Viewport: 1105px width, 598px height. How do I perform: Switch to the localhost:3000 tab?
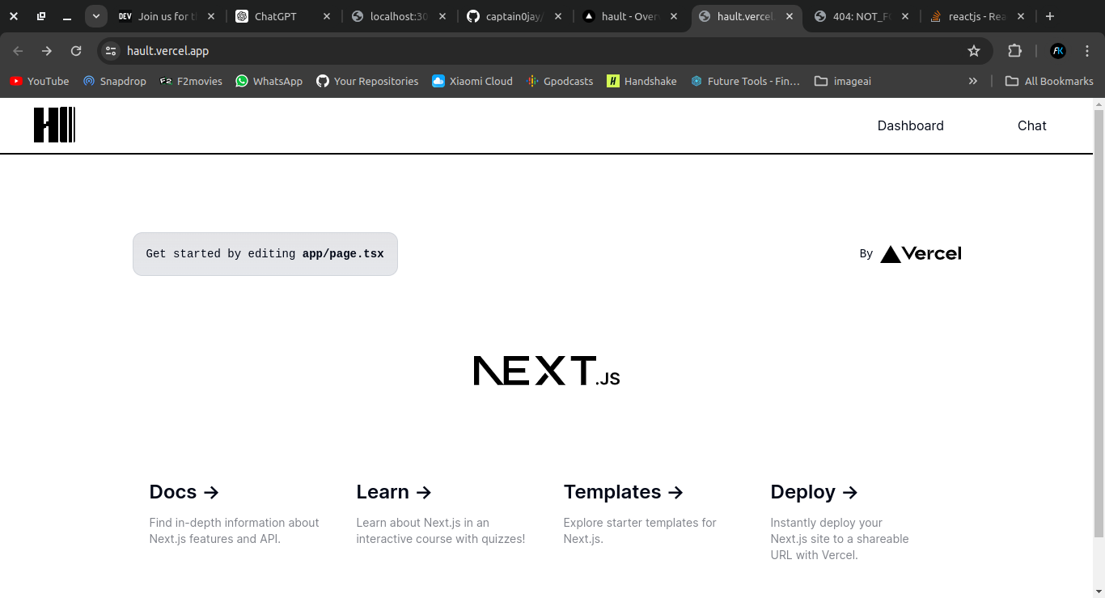pos(396,15)
